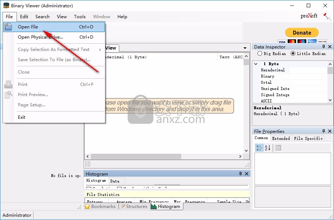Click the Data Inspector vertical scrollbar thumb
The height and width of the screenshot is (220, 334).
point(330,70)
